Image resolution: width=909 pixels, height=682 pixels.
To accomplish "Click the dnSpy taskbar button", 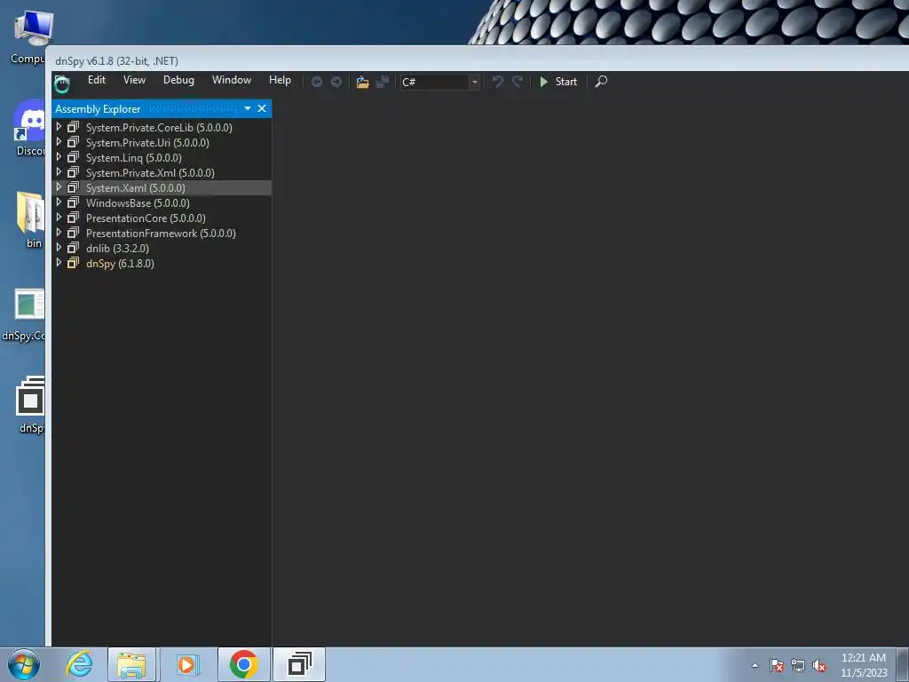I will point(299,664).
